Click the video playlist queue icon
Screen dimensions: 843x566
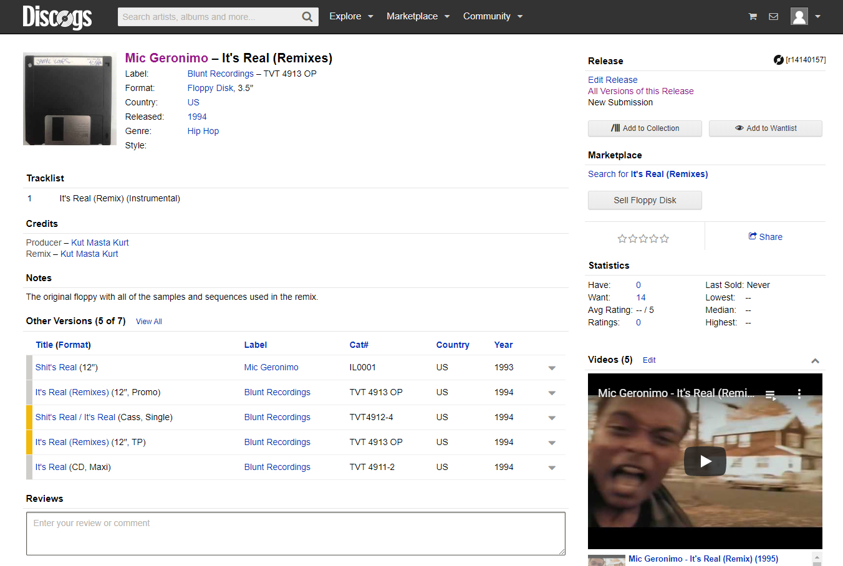tap(771, 395)
